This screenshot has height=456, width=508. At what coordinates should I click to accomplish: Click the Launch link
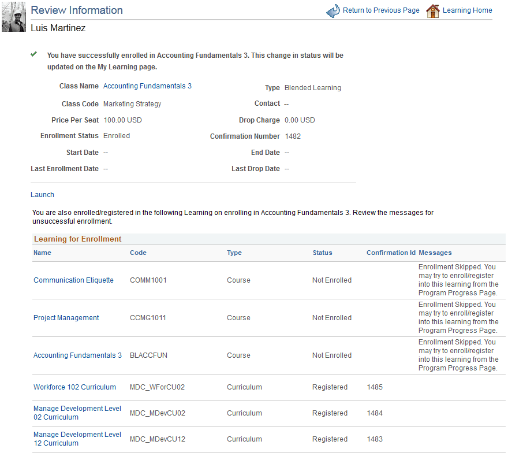(x=42, y=194)
